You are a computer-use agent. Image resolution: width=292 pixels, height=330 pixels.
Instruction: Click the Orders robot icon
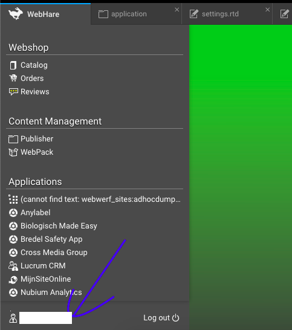click(x=13, y=79)
